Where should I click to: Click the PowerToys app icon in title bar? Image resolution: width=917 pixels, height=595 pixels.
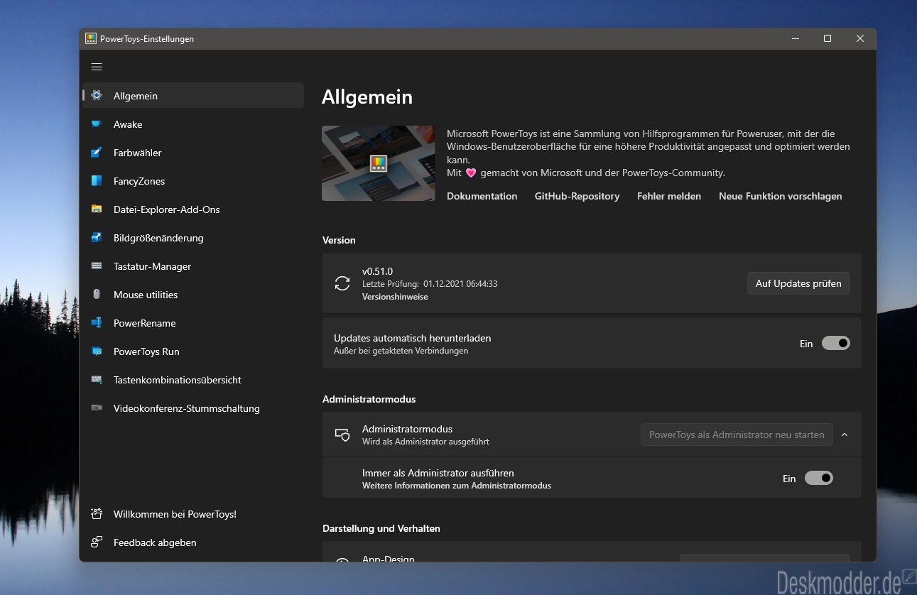click(91, 38)
